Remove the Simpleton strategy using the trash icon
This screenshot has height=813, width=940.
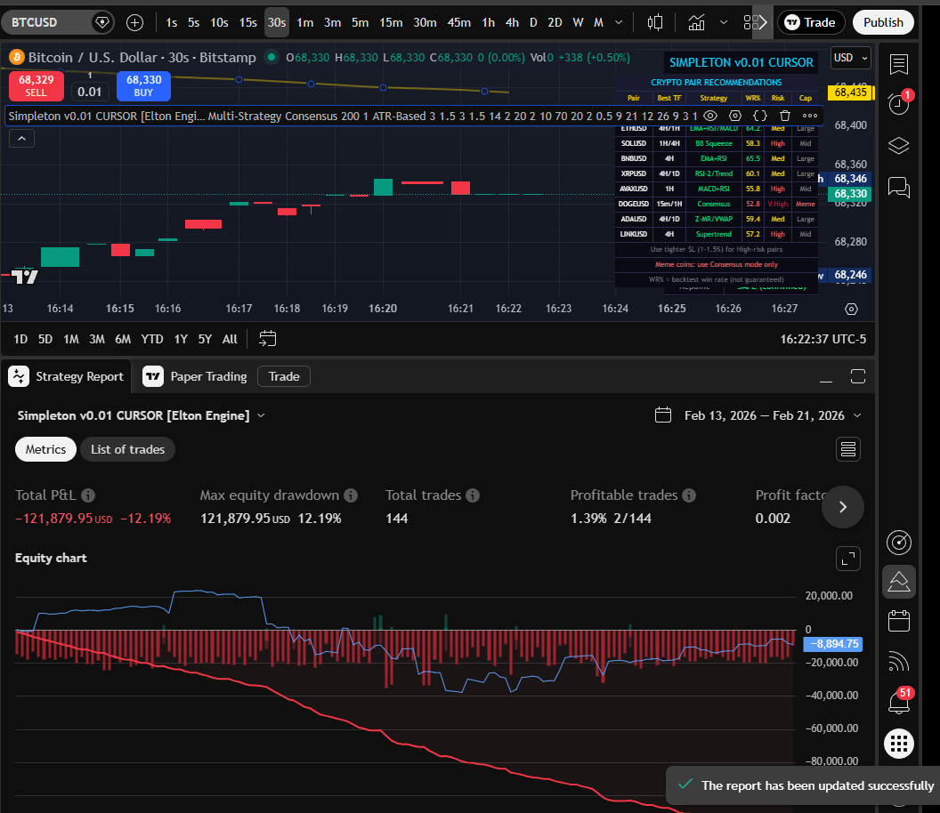pos(784,116)
